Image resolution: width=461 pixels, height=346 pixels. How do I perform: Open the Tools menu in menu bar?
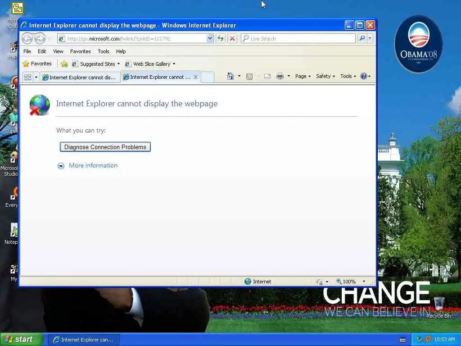tap(104, 51)
